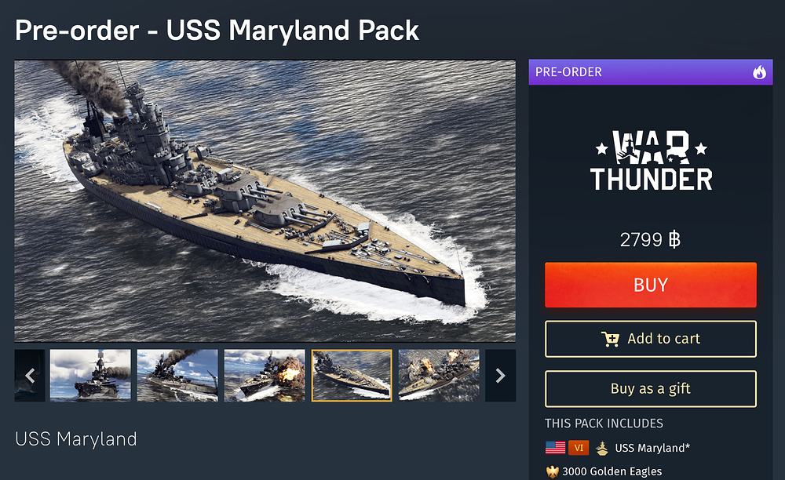Viewport: 785px width, 480px height.
Task: Select the highlighted aerial ship thumbnail
Action: pos(352,376)
